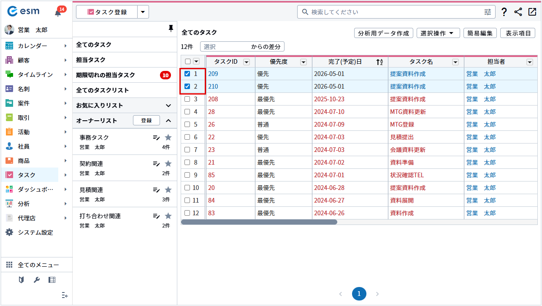Click the wrench tool icon
Viewport: 542px width, 306px height.
pyautogui.click(x=37, y=280)
